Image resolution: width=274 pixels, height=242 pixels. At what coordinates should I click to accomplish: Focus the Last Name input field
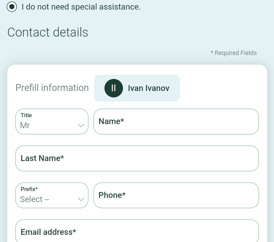click(137, 159)
